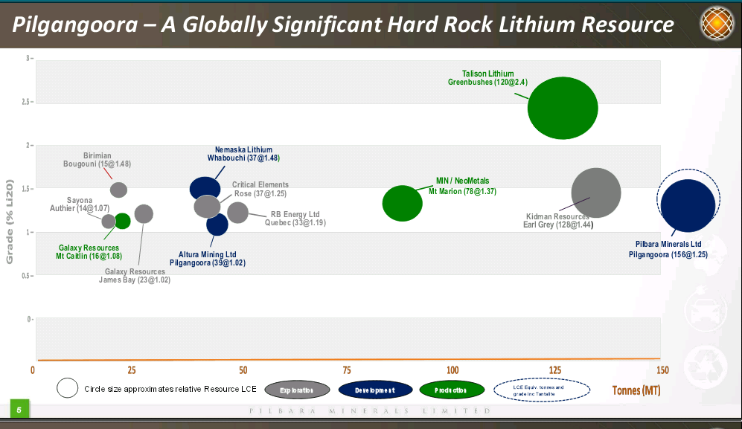
Task: Click the Pilbara Minerals globe logo
Action: click(x=718, y=23)
